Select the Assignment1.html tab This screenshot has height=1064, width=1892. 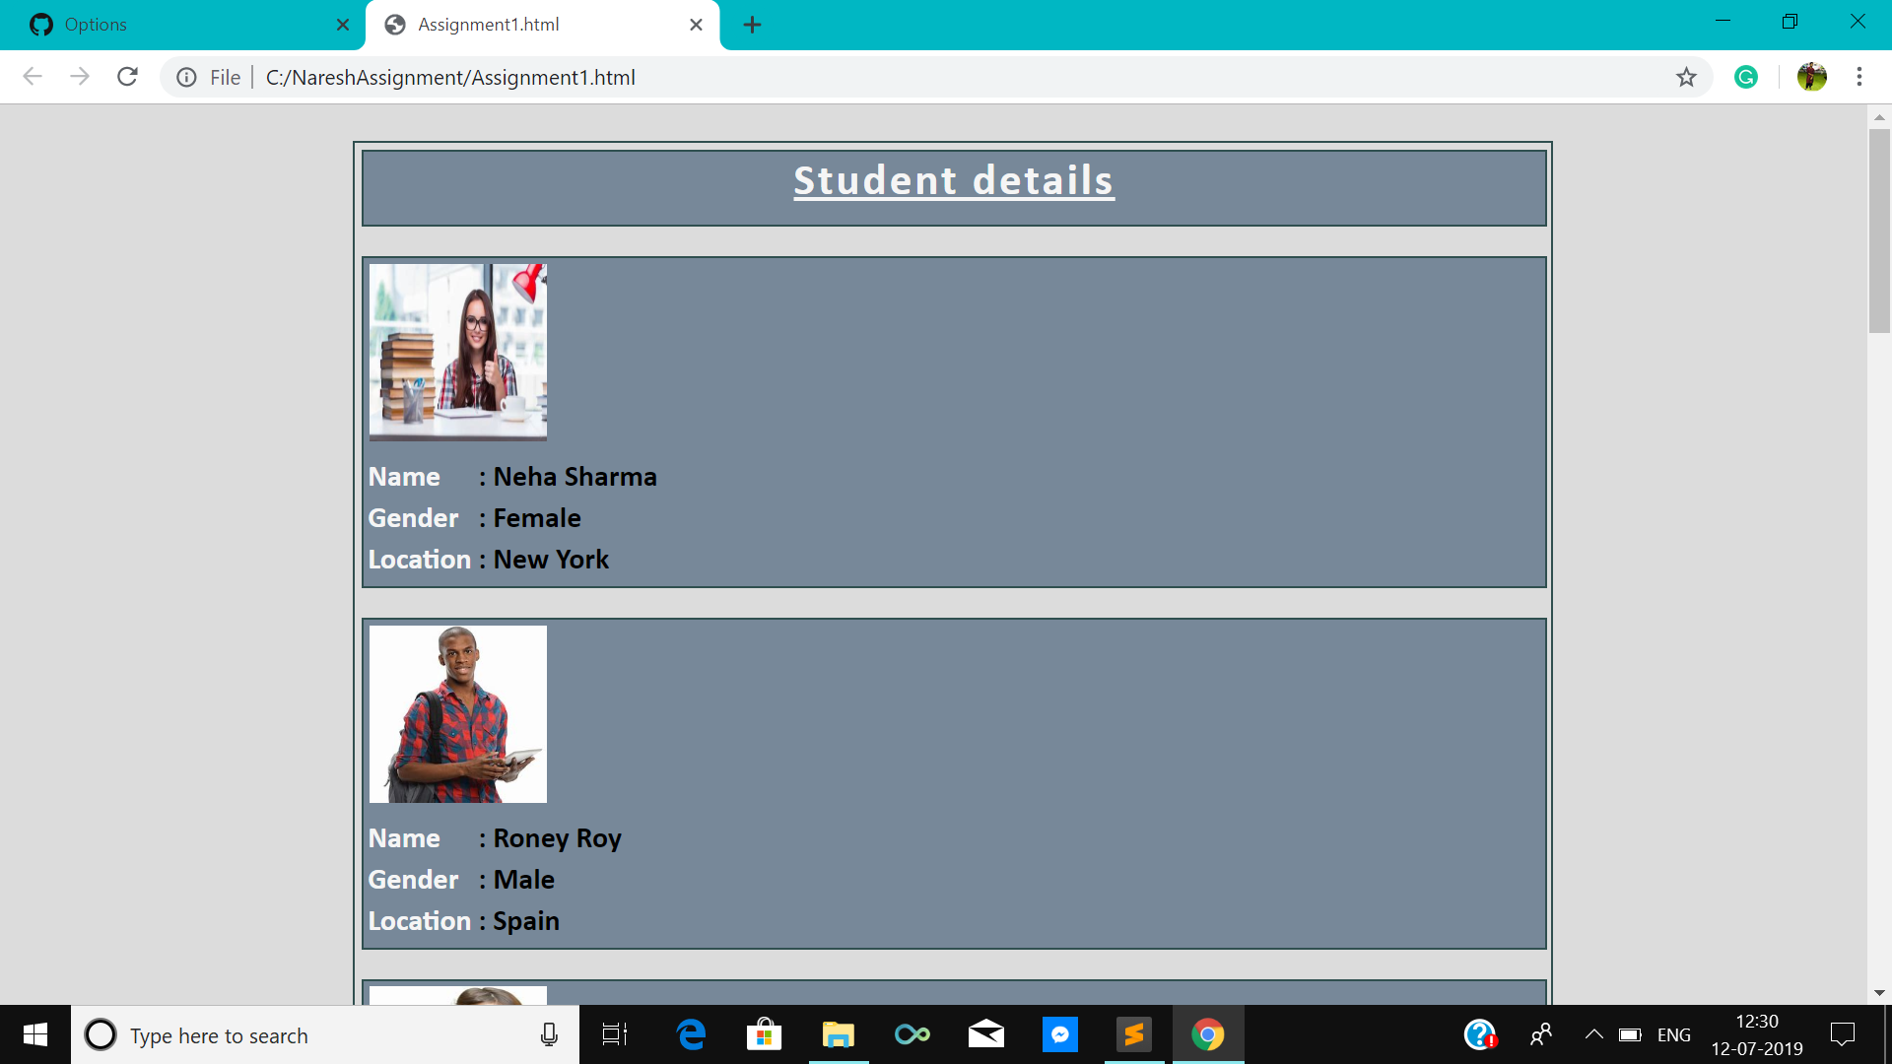(x=542, y=25)
